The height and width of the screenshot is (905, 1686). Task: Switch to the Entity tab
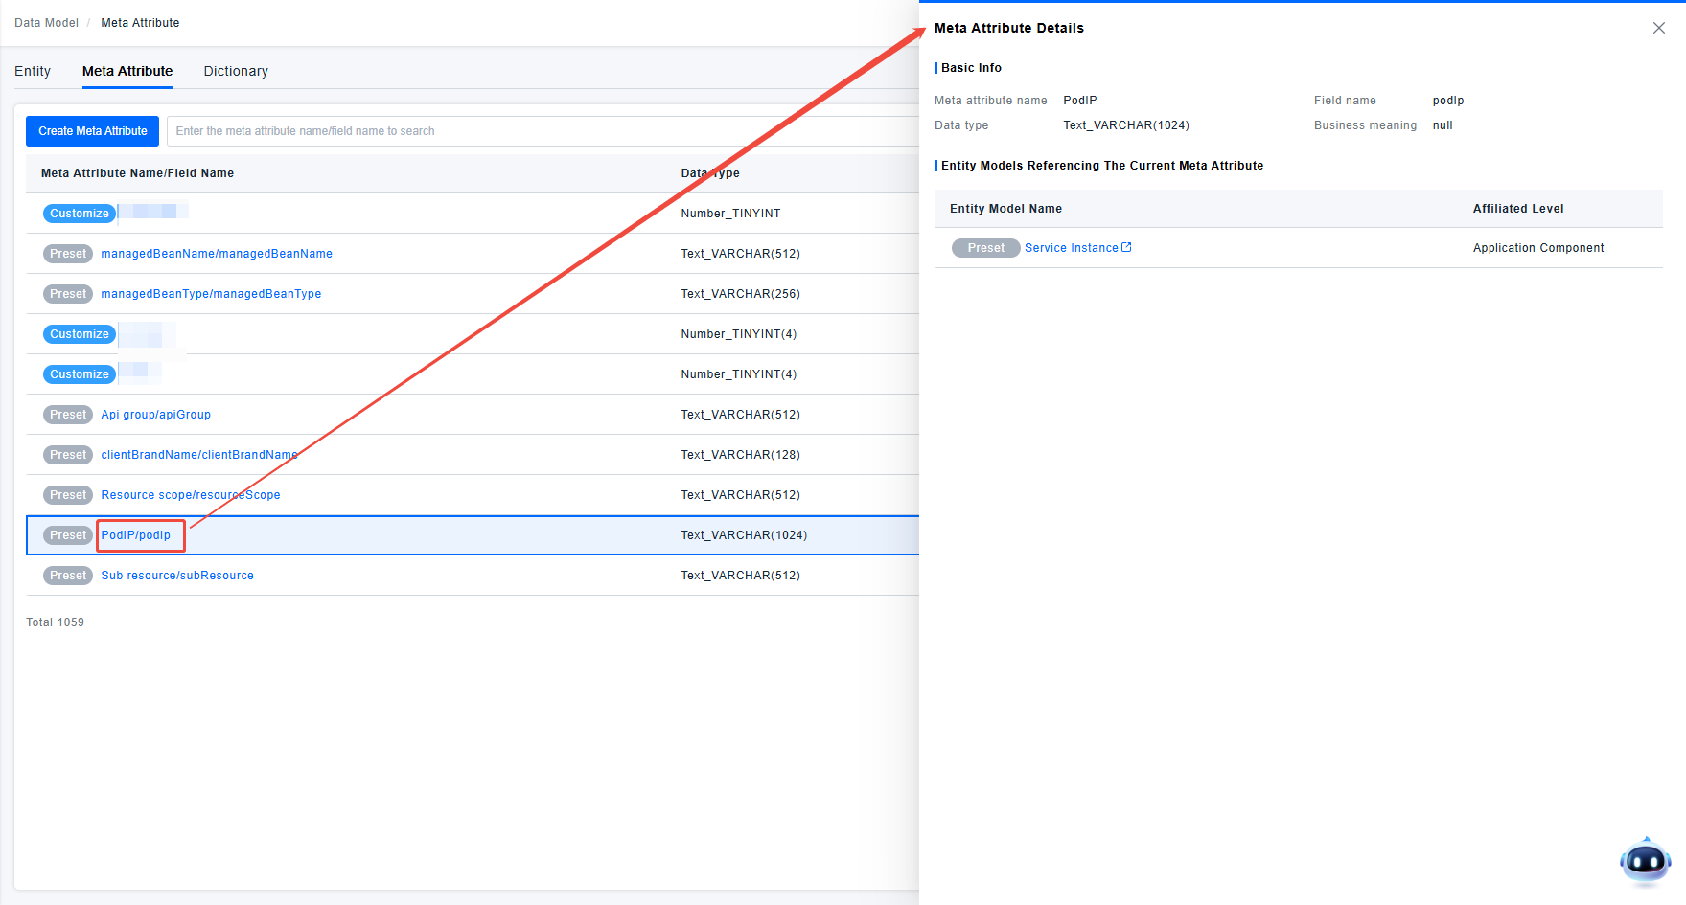[33, 71]
